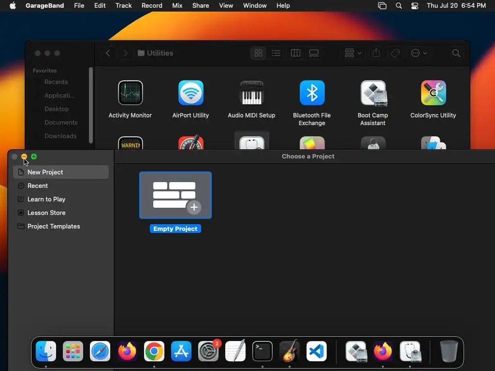
Task: Open the Record menu
Action: [x=152, y=6]
